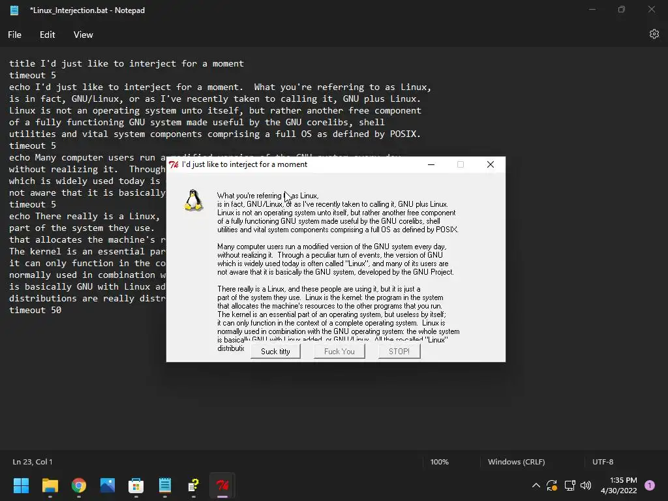668x501 pixels.
Task: Minimize the Notepad window
Action: [x=592, y=9]
